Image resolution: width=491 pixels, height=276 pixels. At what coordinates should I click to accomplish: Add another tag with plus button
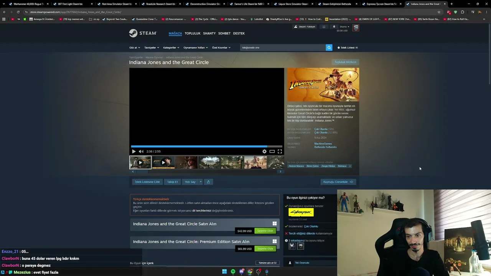click(x=350, y=166)
